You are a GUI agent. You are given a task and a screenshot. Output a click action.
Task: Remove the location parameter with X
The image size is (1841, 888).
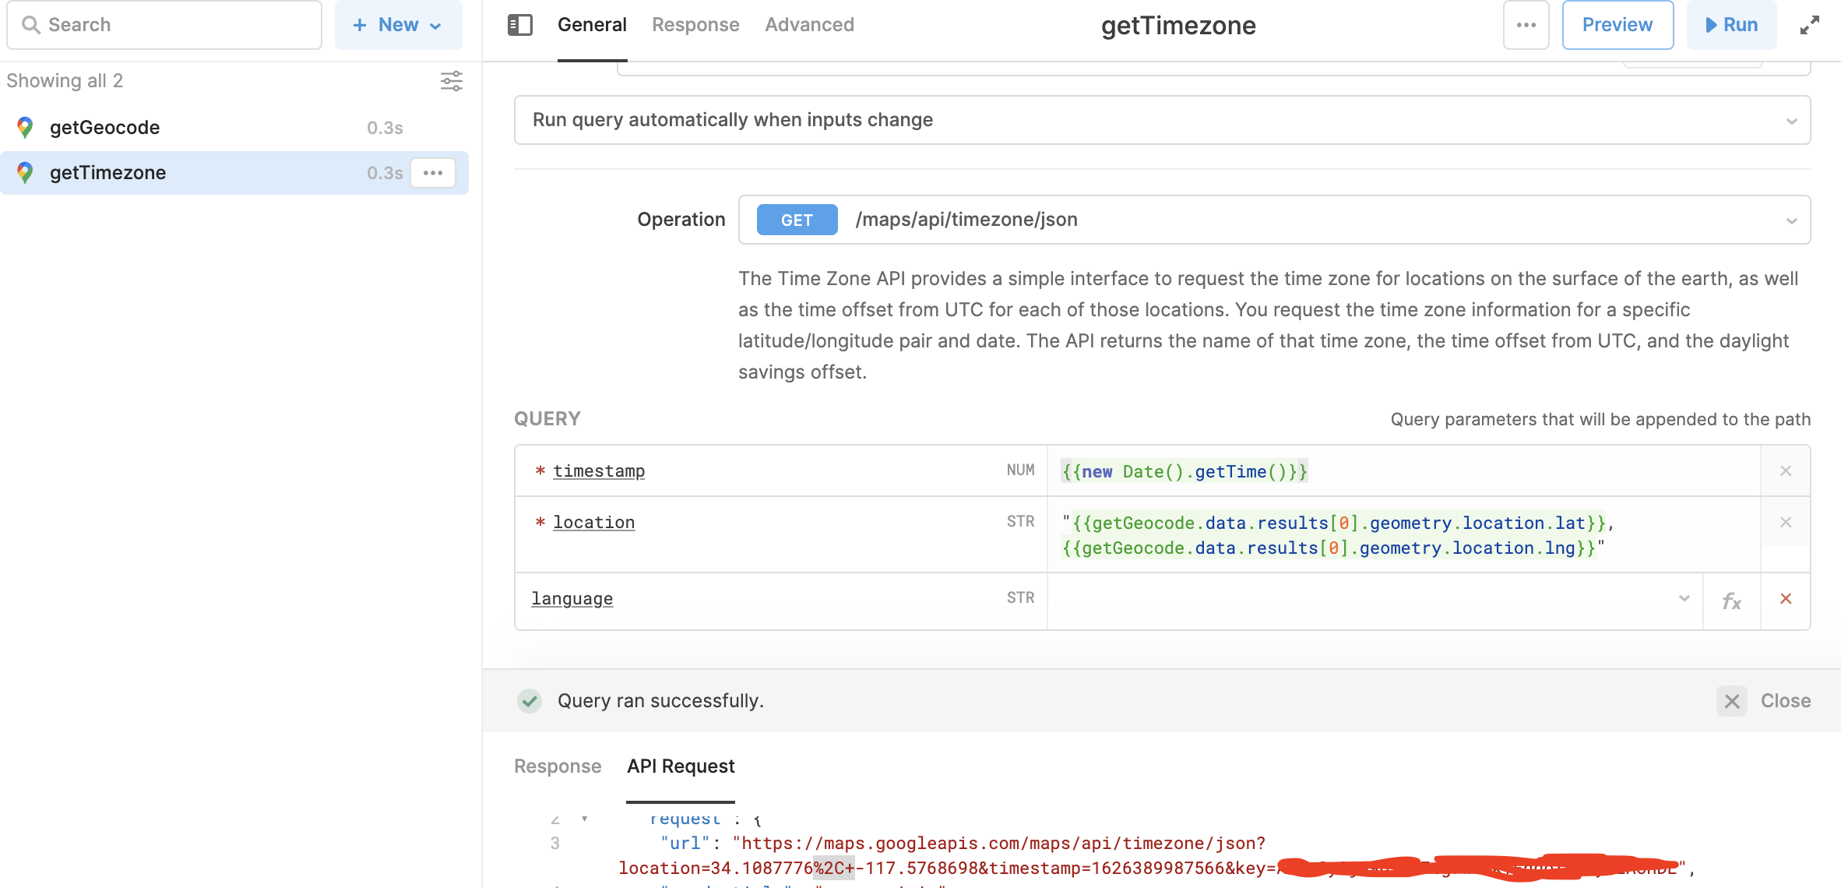coord(1786,523)
